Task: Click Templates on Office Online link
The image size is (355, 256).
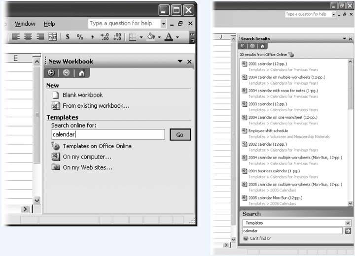Action: pyautogui.click(x=97, y=146)
